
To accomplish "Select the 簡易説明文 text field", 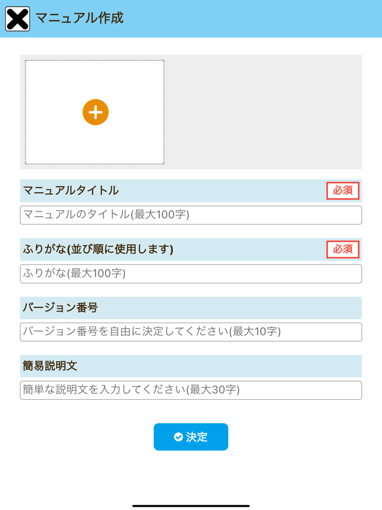I will click(190, 389).
